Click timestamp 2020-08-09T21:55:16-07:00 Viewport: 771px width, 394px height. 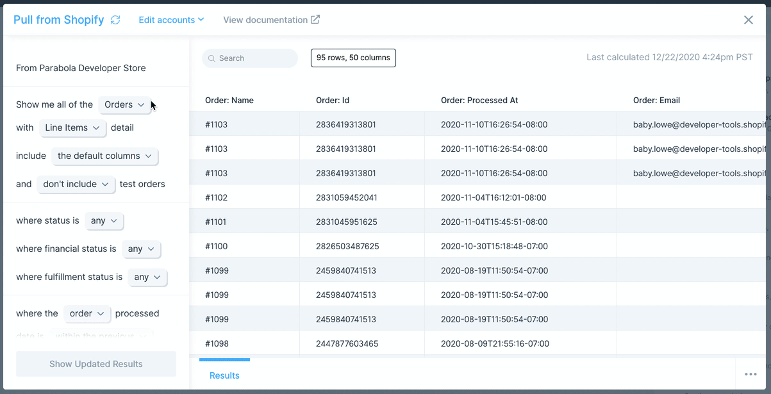click(495, 344)
